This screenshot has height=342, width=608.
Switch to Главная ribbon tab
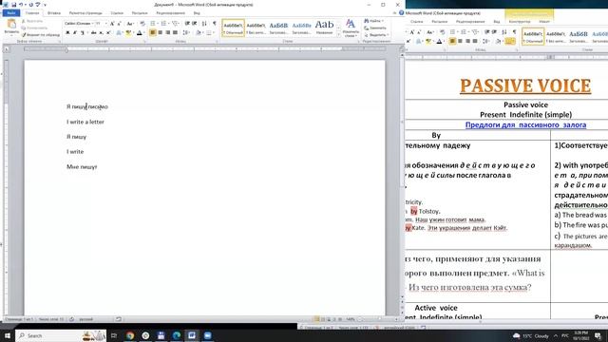32,12
